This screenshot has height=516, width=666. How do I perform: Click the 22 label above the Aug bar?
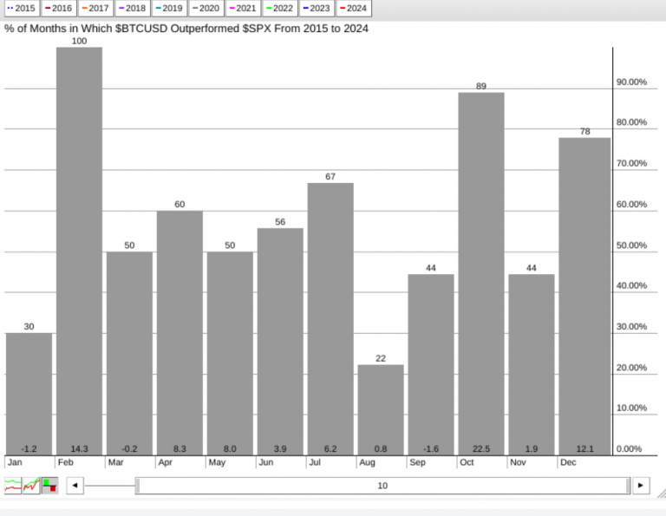[x=381, y=358]
